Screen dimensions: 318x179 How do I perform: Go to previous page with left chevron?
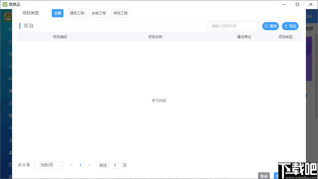[72, 165]
